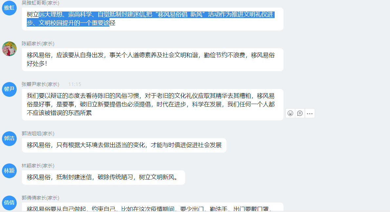
Task: Click sender name 张馨尹家长(家长)
Action: [40, 84]
